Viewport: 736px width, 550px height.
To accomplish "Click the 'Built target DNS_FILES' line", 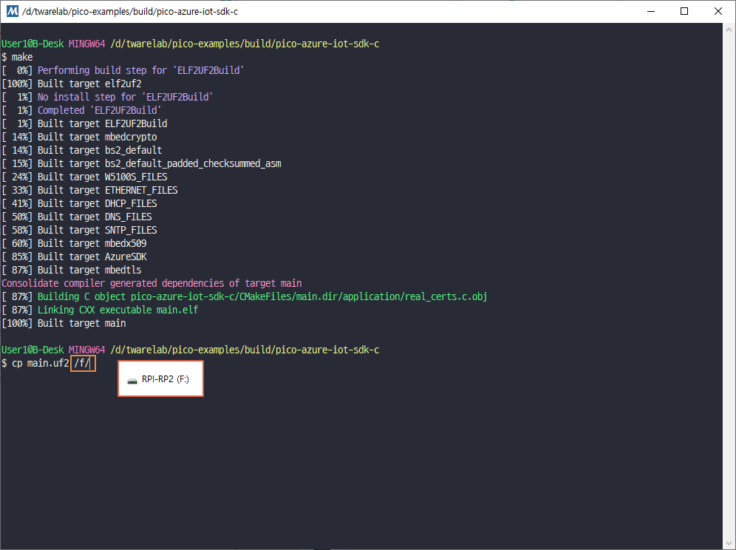I will 77,217.
